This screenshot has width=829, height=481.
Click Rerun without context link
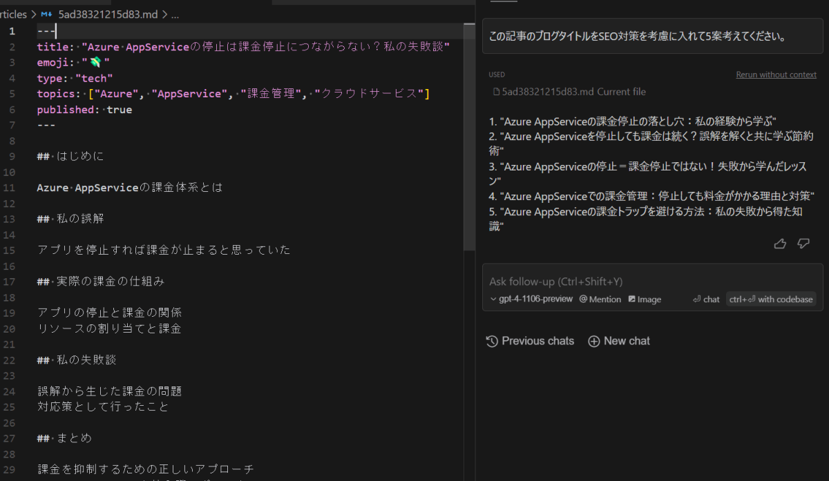click(776, 75)
